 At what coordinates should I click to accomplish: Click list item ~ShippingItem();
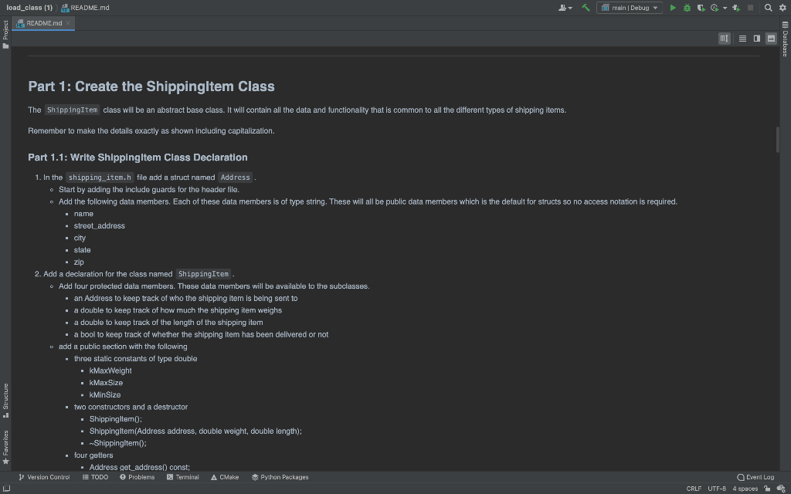pos(118,443)
